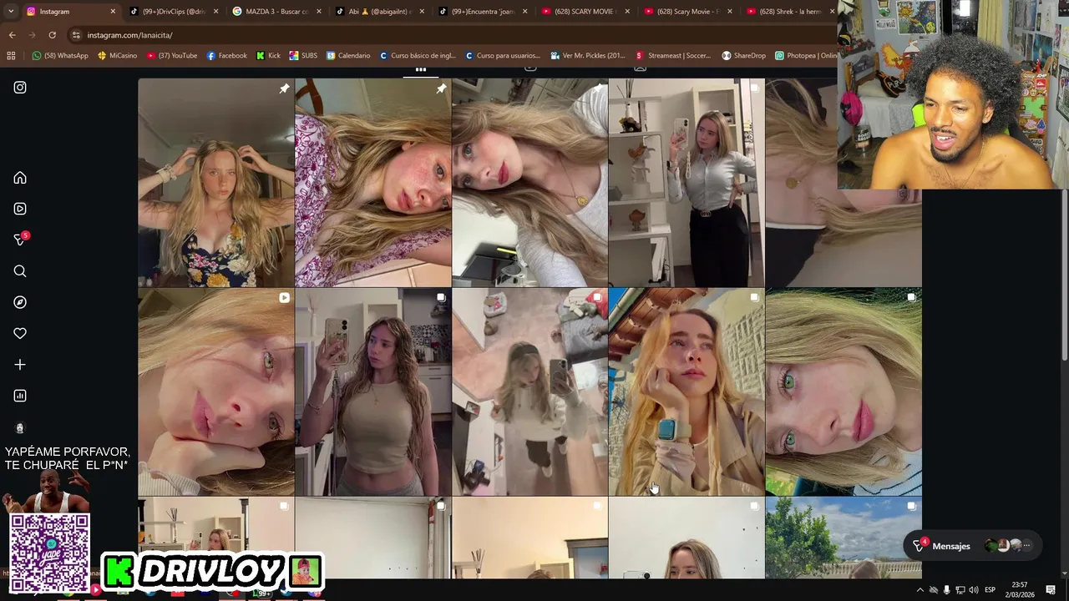Open the volume speaker tray icon
The image size is (1069, 601).
pos(973,590)
